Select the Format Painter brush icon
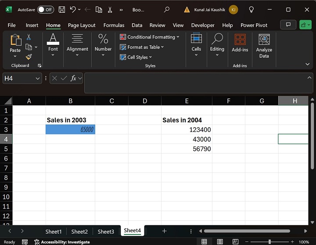This screenshot has height=245, width=316. (x=29, y=57)
